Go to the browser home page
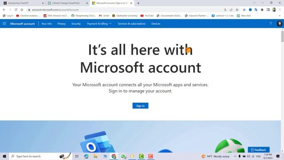The width and height of the screenshot is (284, 160). 22,10
